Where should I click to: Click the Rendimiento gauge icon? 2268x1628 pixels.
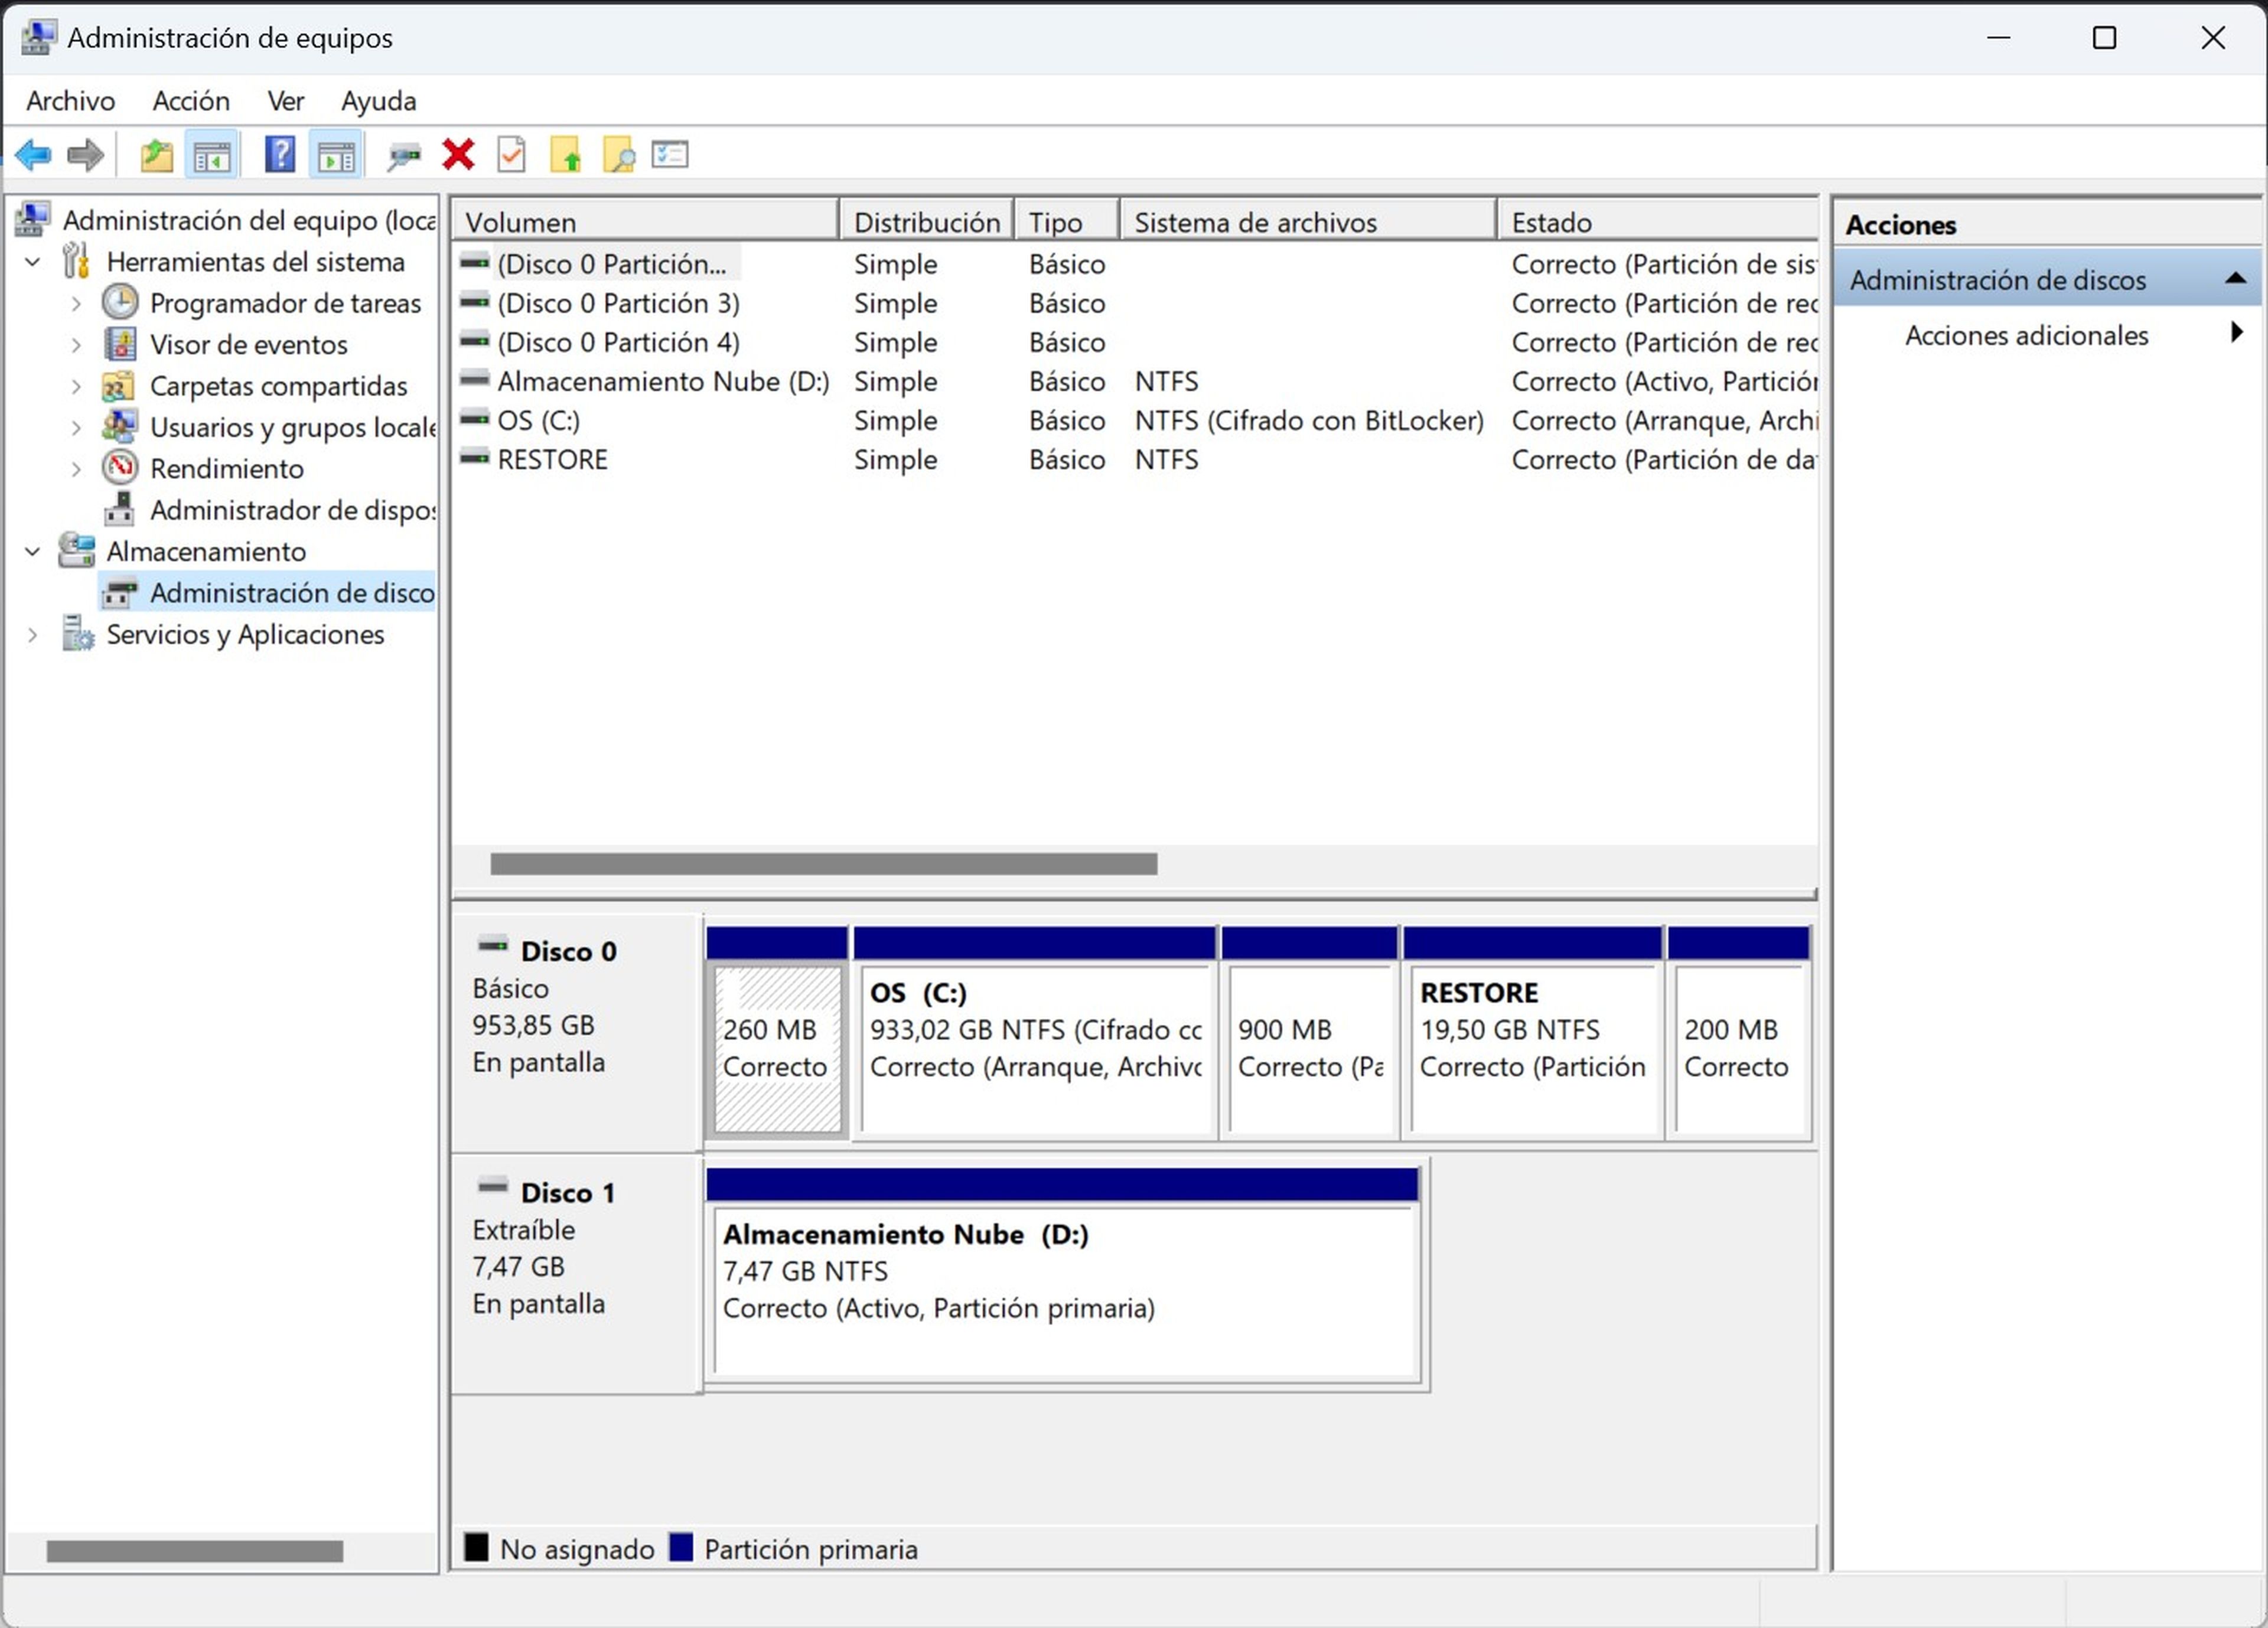120,467
